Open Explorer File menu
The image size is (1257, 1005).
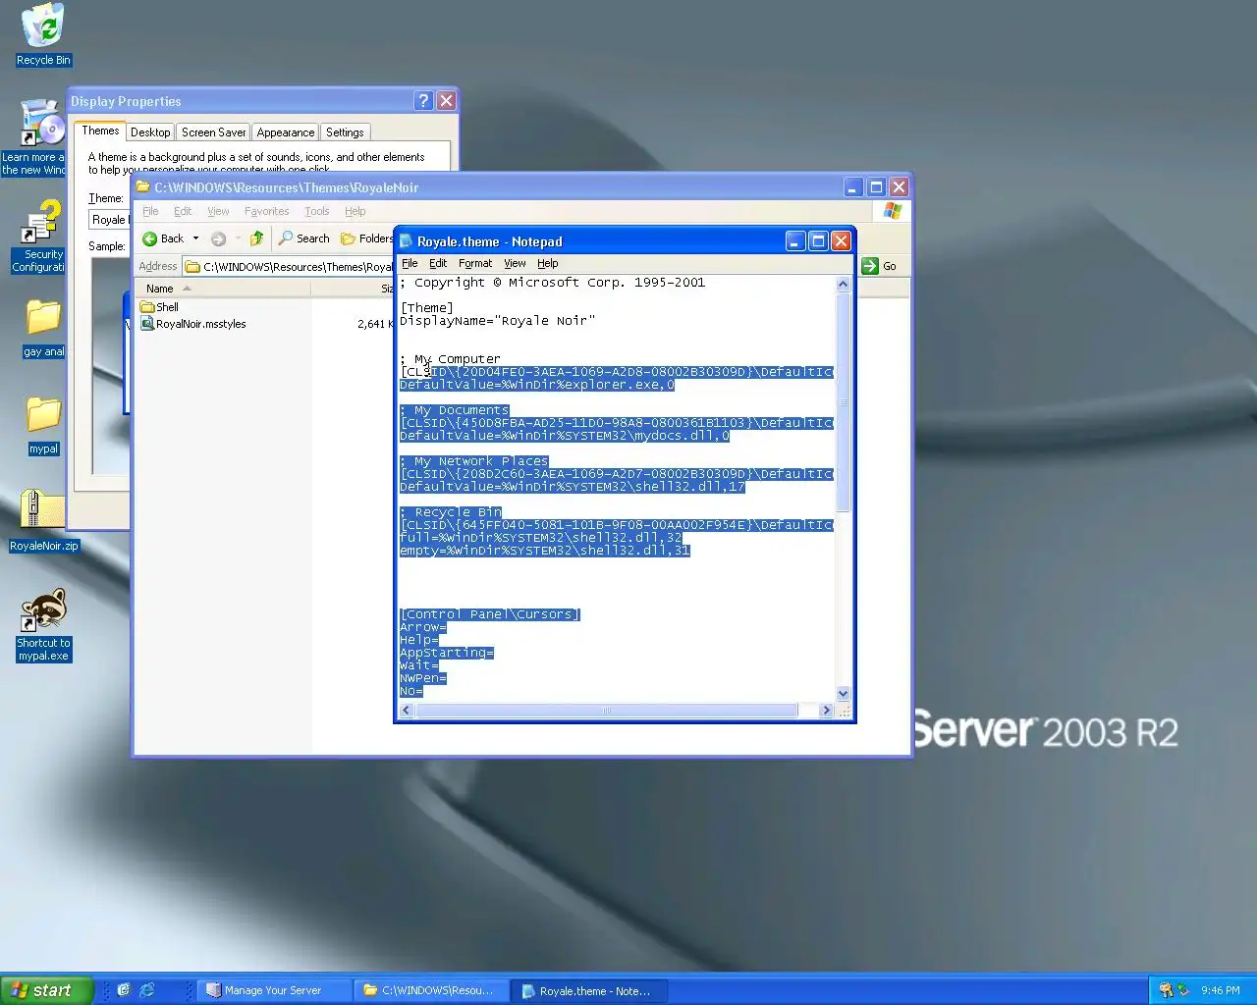[150, 211]
